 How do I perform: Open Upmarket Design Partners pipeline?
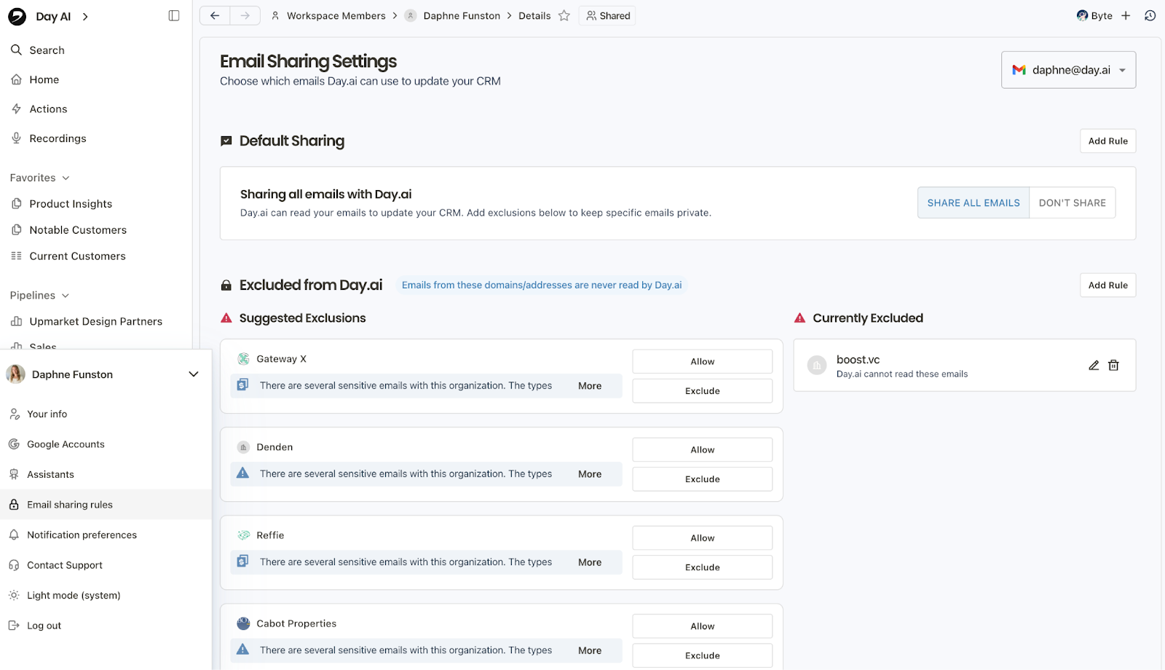point(96,321)
